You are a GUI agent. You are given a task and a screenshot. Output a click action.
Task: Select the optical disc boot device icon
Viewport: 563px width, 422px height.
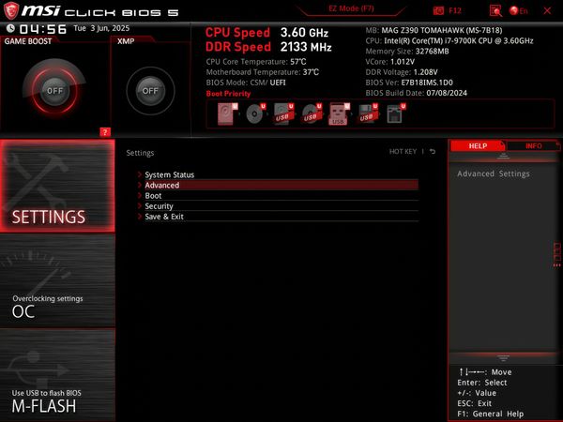coord(254,114)
